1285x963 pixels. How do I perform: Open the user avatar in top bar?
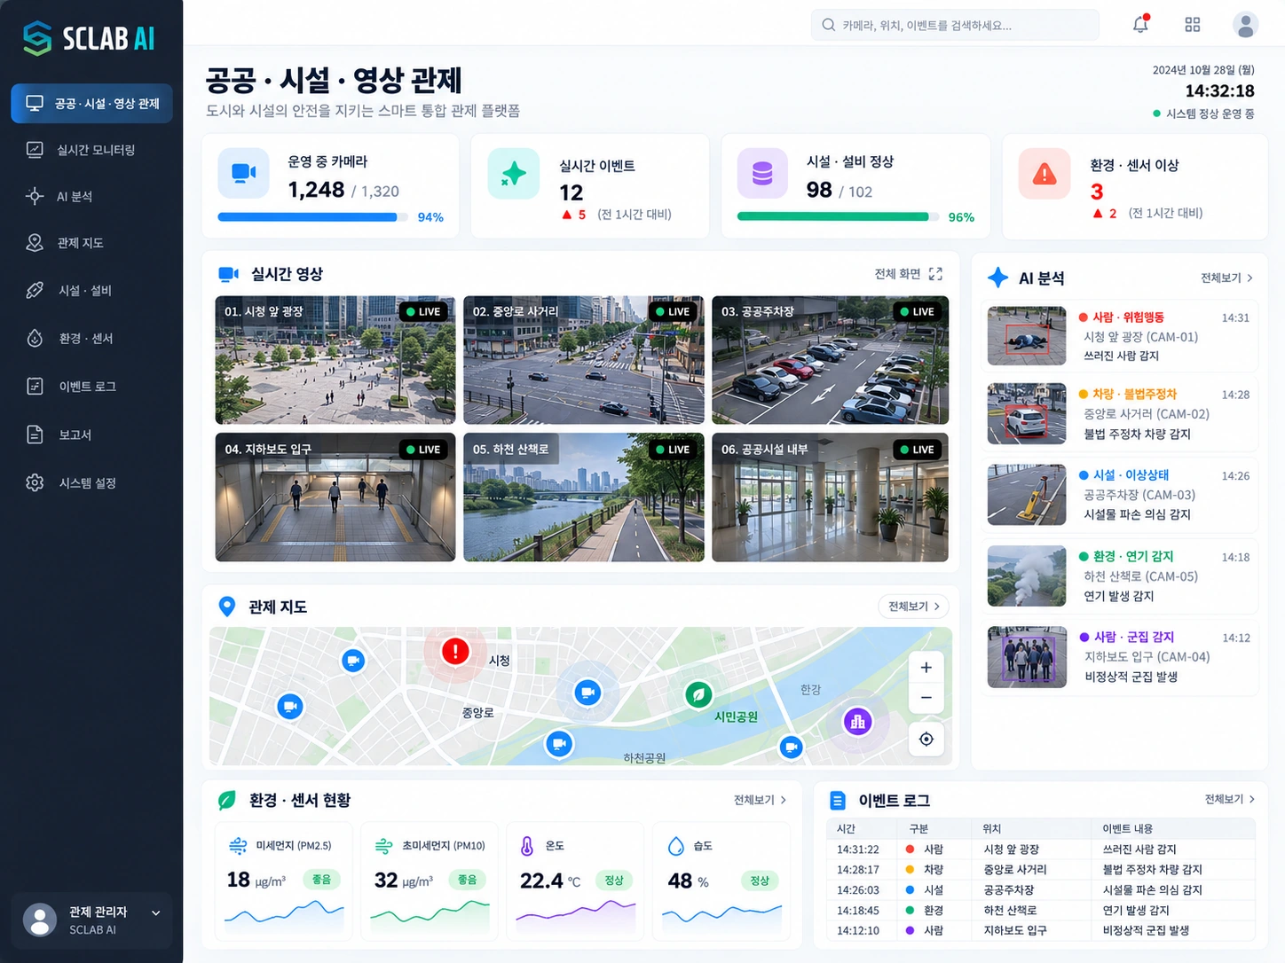coord(1246,25)
